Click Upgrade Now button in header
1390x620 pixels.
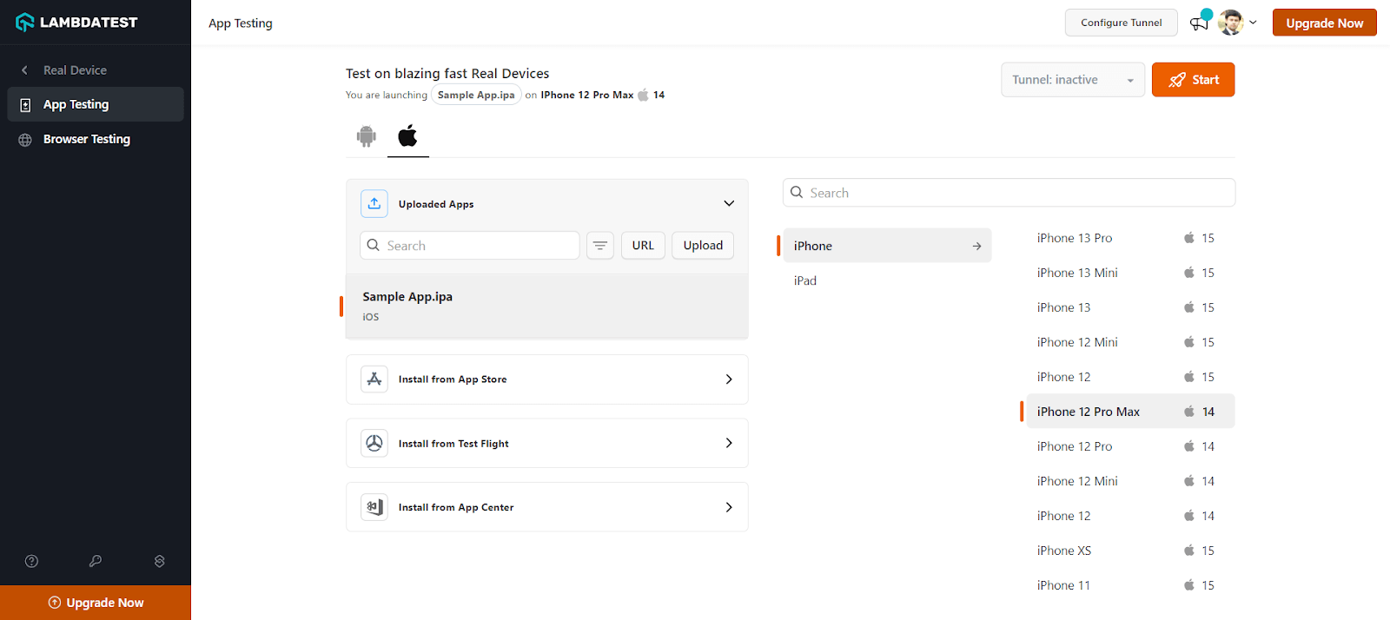1324,23
